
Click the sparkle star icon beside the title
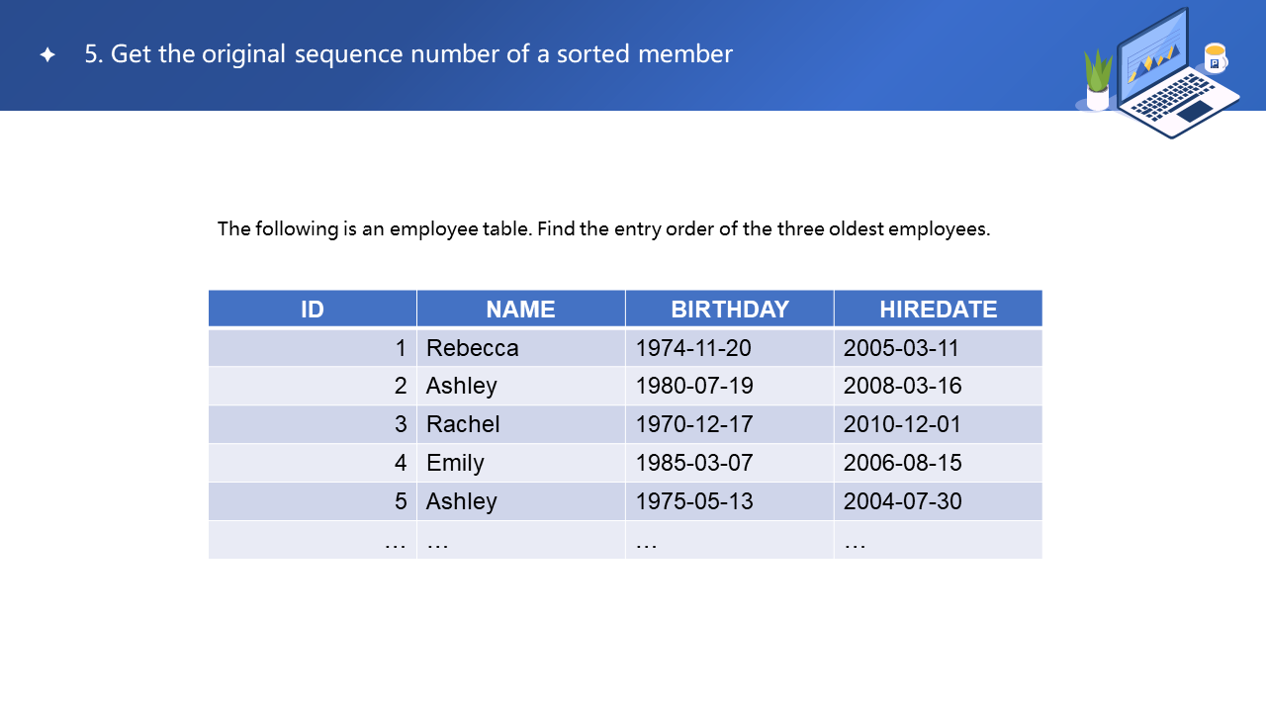click(x=47, y=55)
